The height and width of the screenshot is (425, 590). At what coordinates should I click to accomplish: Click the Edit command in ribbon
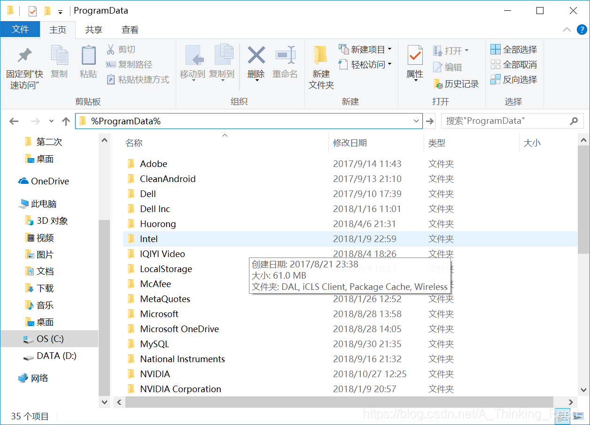[448, 67]
